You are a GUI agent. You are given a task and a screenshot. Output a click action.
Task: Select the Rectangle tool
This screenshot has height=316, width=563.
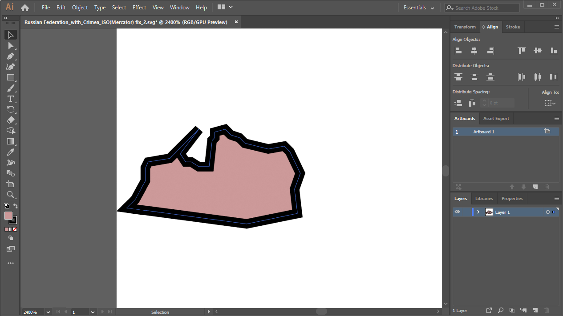pyautogui.click(x=11, y=78)
